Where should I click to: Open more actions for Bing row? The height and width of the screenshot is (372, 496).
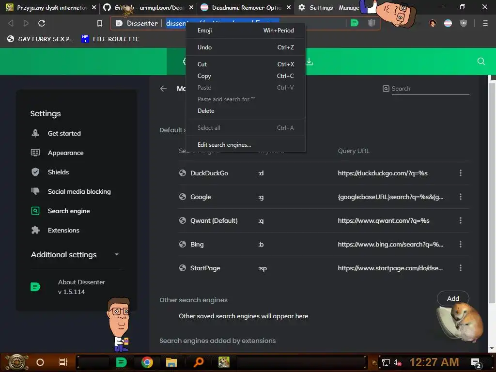tap(461, 244)
